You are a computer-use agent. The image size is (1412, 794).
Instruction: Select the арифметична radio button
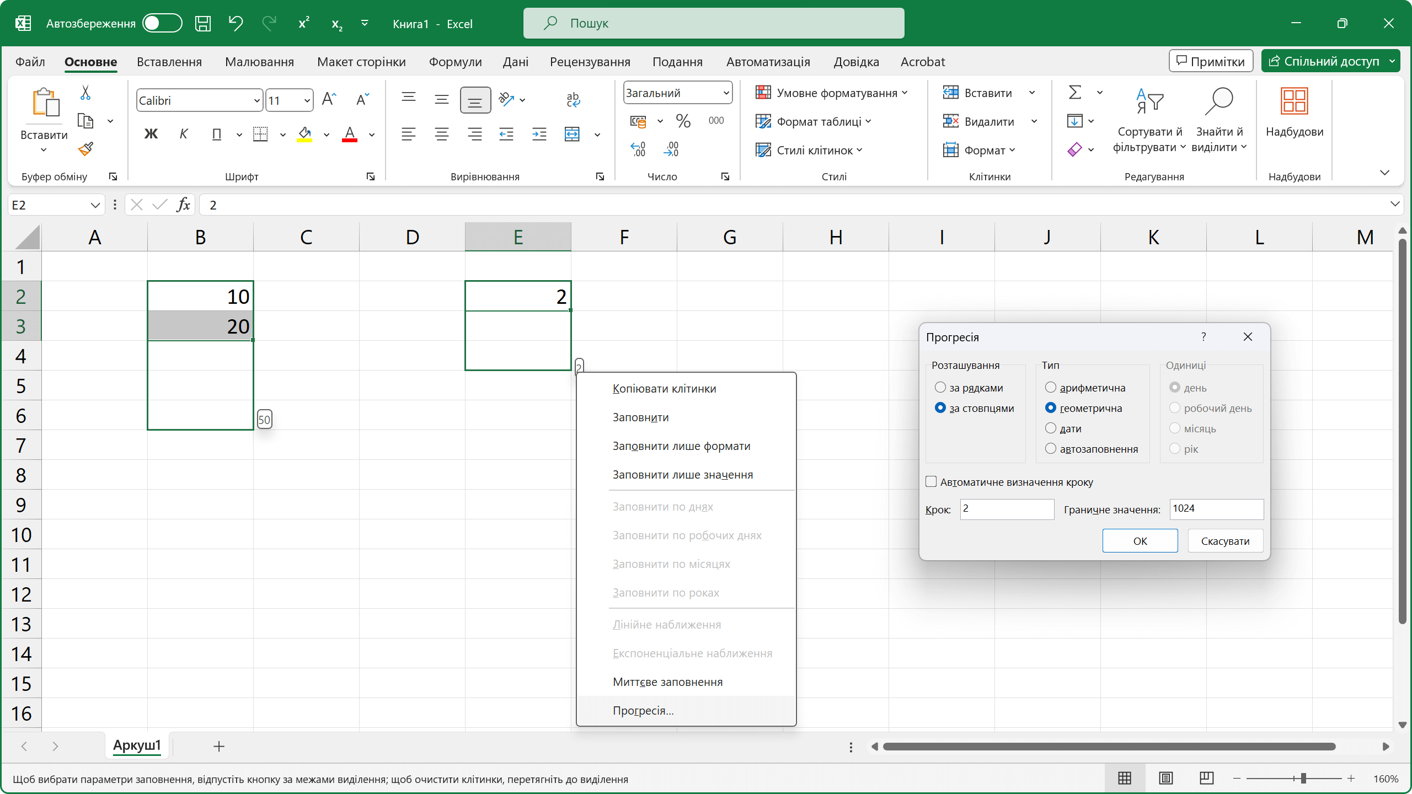(1051, 388)
